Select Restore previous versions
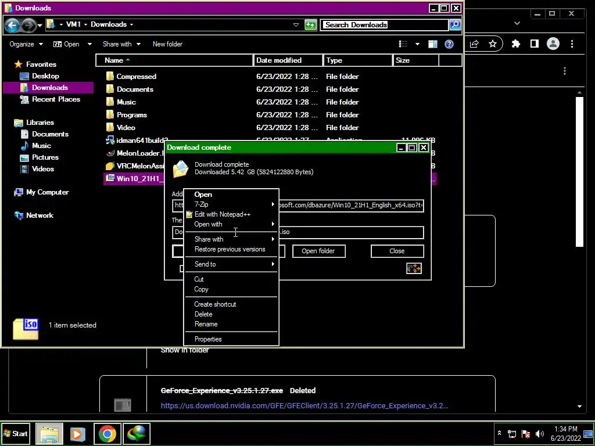The height and width of the screenshot is (446, 595). point(231,249)
